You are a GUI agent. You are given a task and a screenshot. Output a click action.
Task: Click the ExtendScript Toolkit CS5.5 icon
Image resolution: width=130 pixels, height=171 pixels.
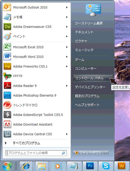pos(7,115)
